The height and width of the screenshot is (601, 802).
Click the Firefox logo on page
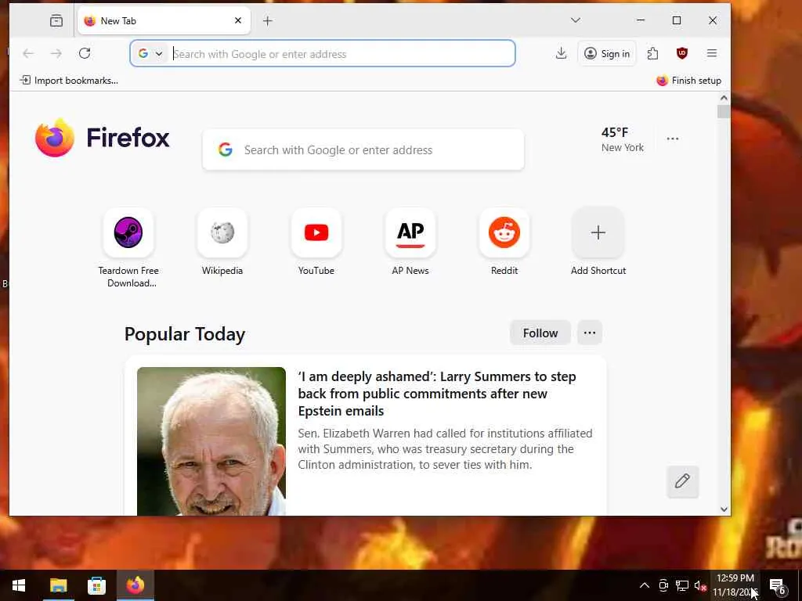(103, 138)
